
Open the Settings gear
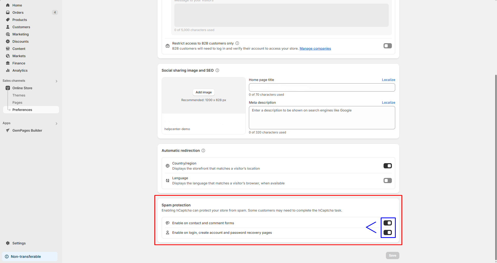[x=8, y=243]
